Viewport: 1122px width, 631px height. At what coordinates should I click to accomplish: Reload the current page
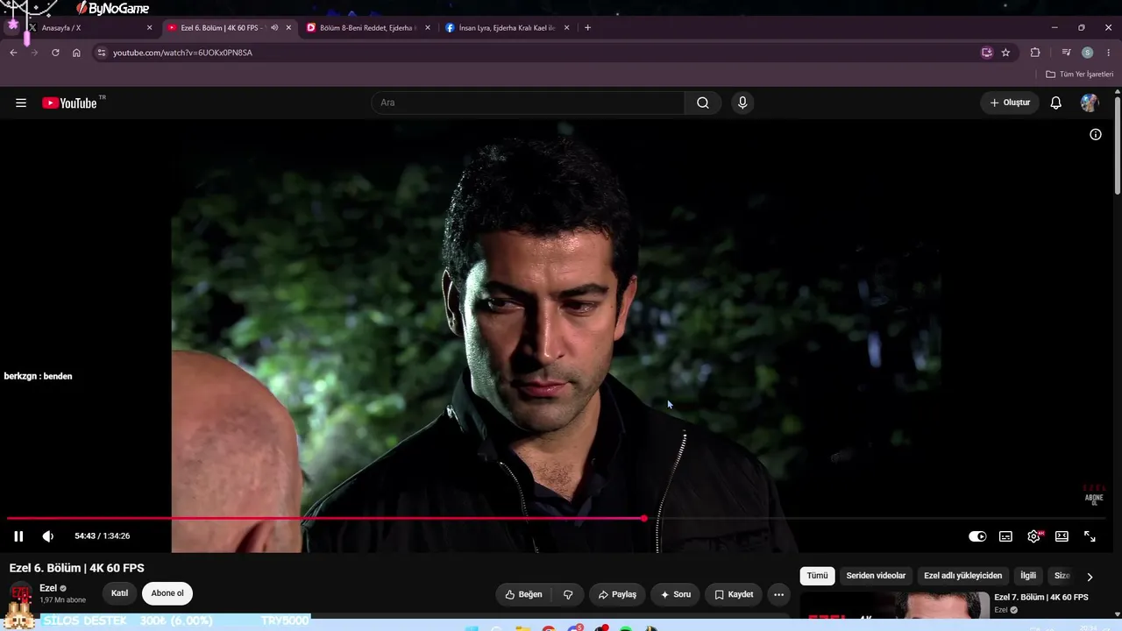pos(55,53)
